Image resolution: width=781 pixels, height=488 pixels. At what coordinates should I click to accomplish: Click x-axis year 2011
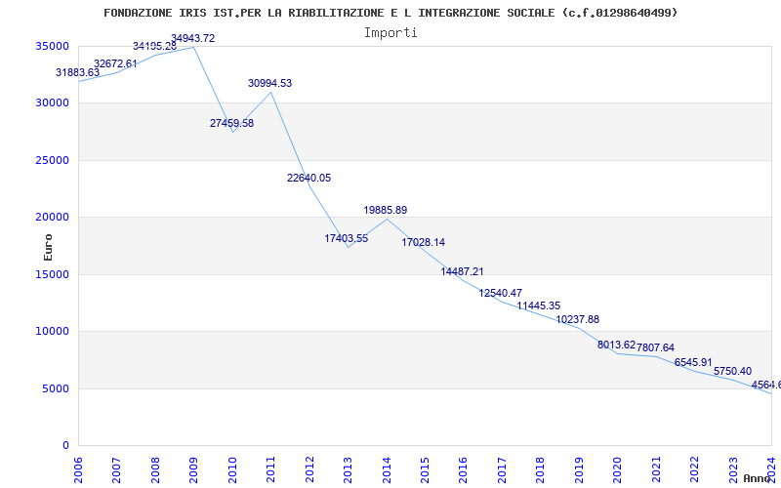point(271,469)
